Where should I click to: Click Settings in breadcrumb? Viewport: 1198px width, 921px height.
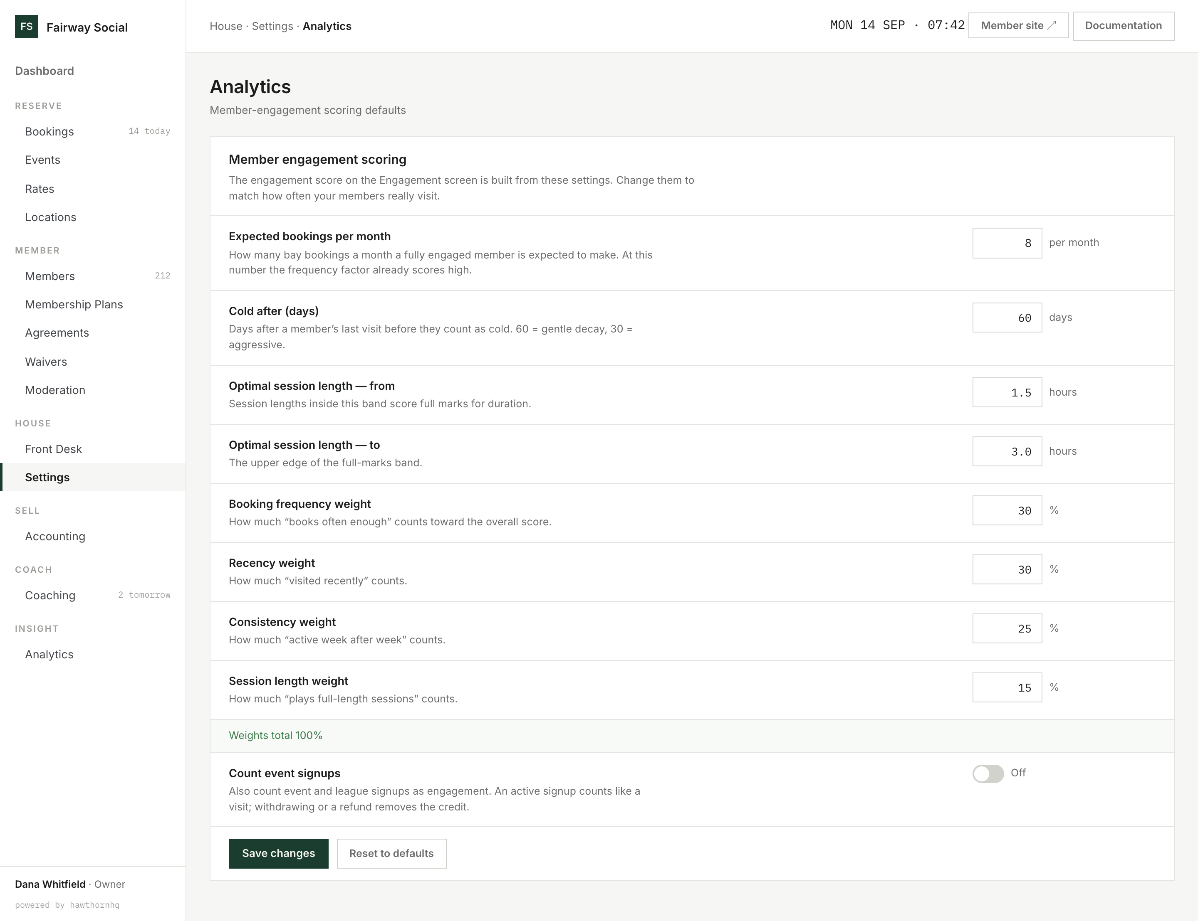(x=272, y=26)
